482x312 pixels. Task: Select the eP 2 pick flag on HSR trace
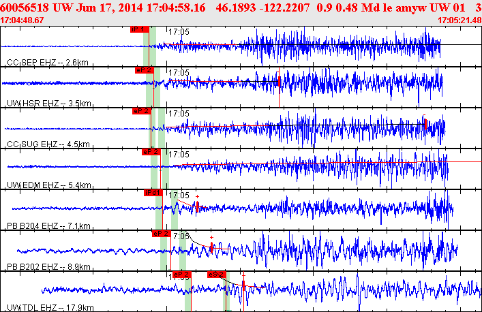tap(144, 70)
